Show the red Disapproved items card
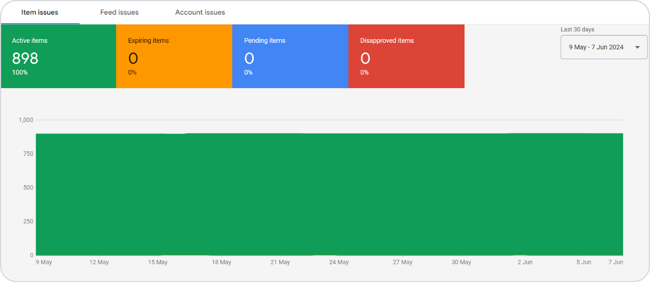Viewport: 650px width, 283px height. point(406,56)
